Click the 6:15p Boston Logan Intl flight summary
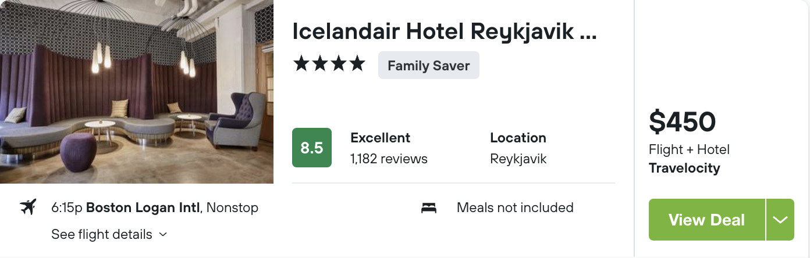 point(155,207)
